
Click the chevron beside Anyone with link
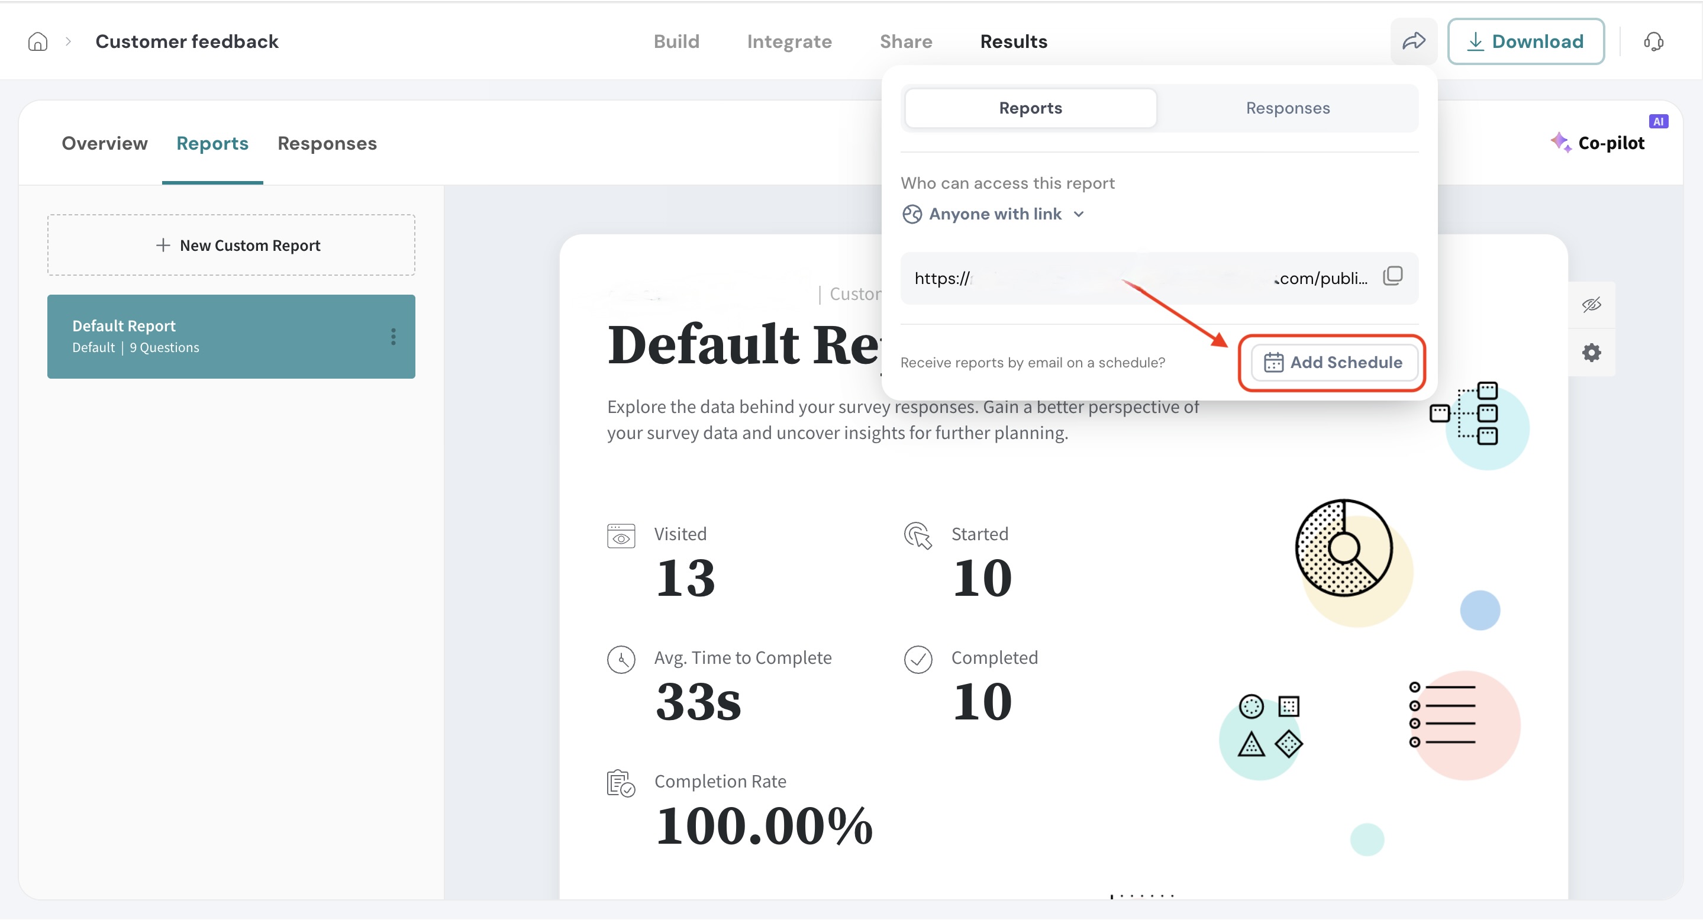(x=1079, y=214)
